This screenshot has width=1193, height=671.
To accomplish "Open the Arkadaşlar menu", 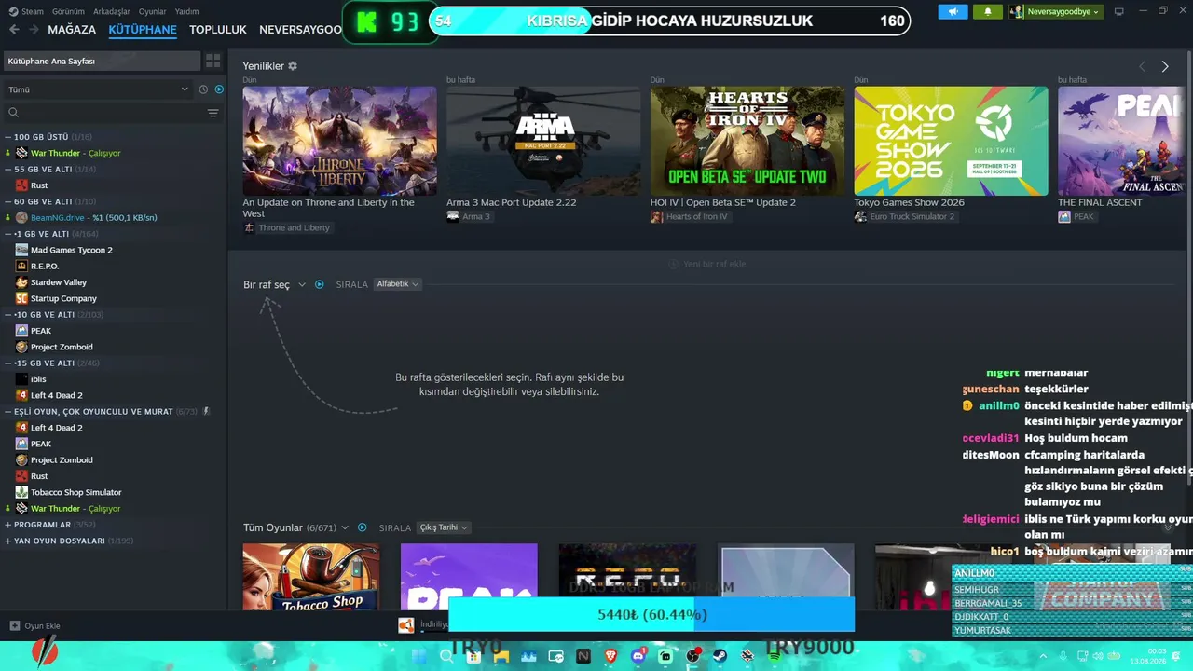I will pos(111,11).
